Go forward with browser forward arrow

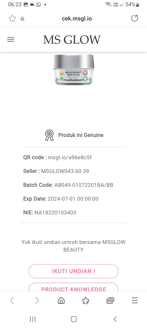coord(37,300)
